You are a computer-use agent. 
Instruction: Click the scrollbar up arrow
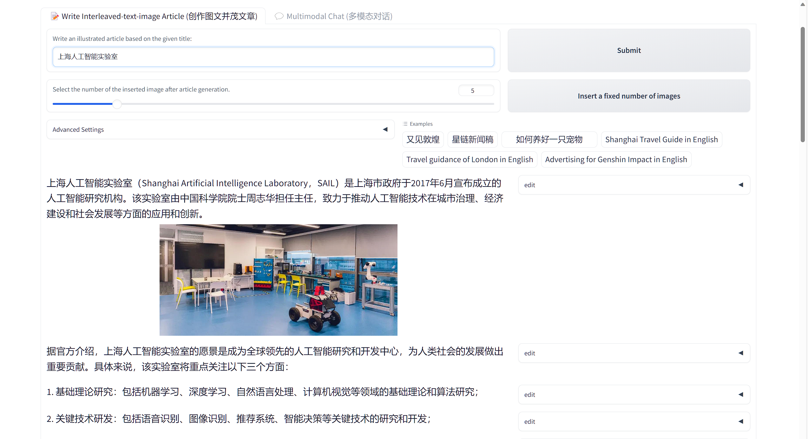[x=803, y=4]
